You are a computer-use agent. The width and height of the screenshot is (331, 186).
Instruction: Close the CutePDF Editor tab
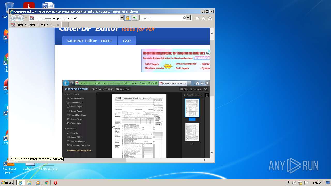point(58,25)
